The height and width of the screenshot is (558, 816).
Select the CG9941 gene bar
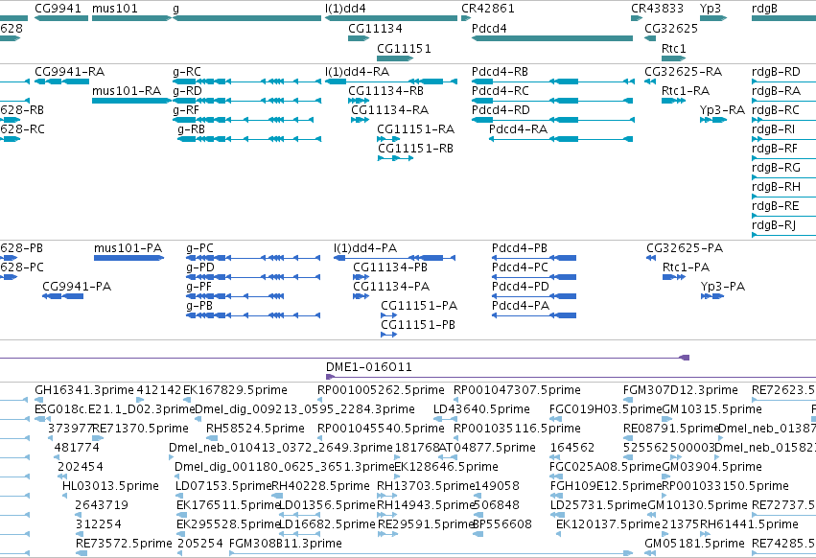(x=61, y=18)
